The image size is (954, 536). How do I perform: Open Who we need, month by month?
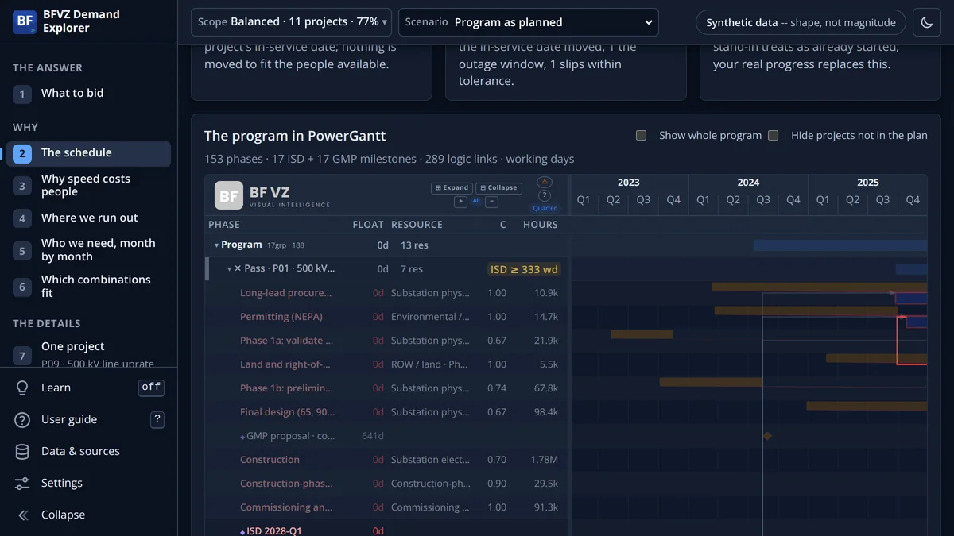(x=88, y=250)
